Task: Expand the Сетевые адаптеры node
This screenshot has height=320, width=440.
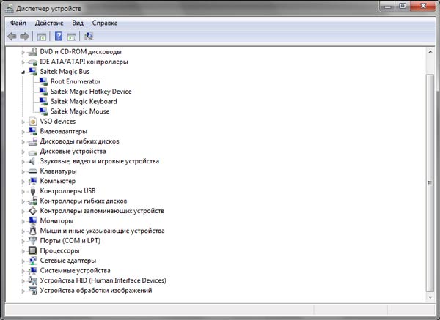Action: (x=23, y=261)
